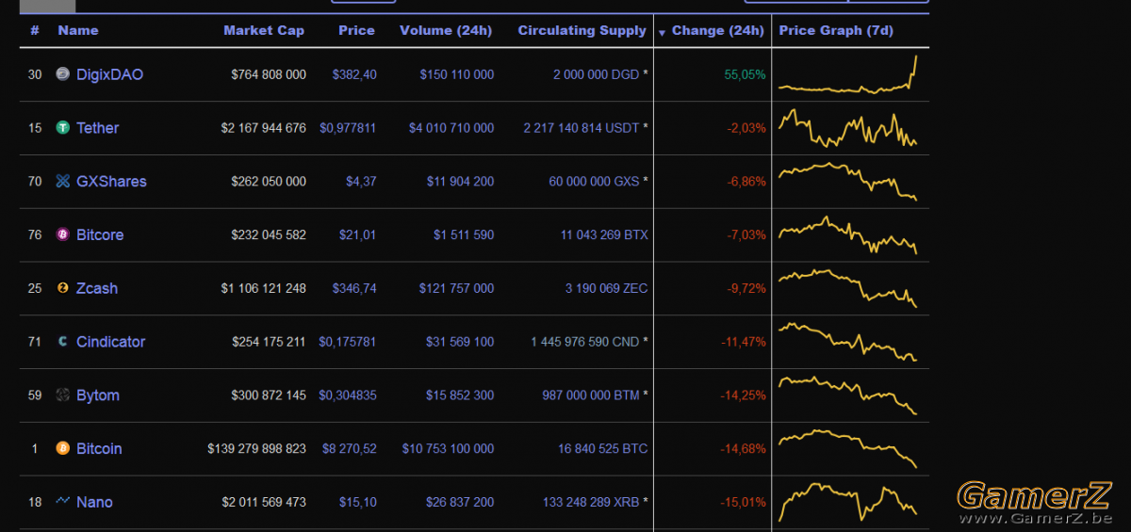Sort by Change (24h) arrow indicator
The height and width of the screenshot is (532, 1131).
[662, 32]
